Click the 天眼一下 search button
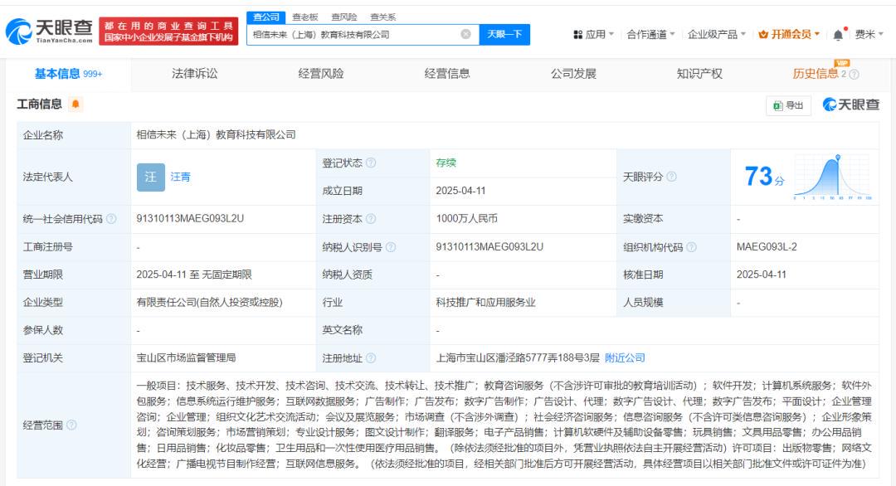Viewport: 896px width, 486px height. (x=504, y=34)
